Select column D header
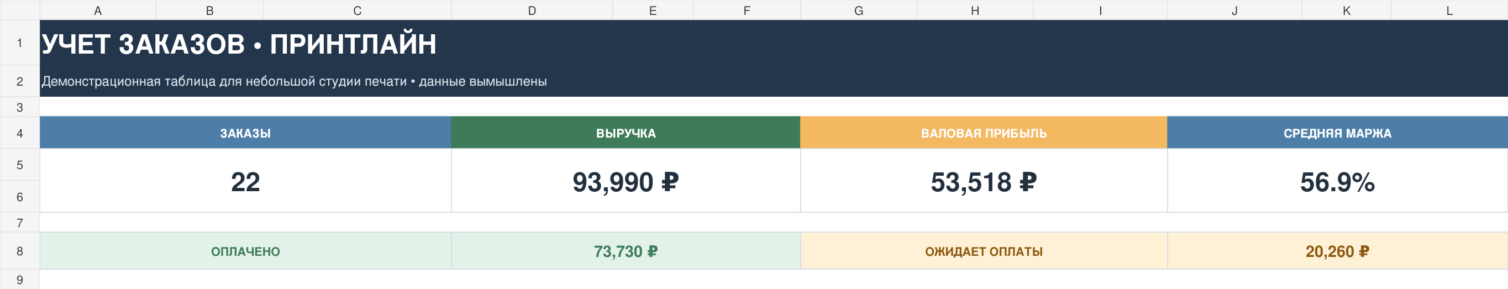This screenshot has width=1508, height=289. 532,10
